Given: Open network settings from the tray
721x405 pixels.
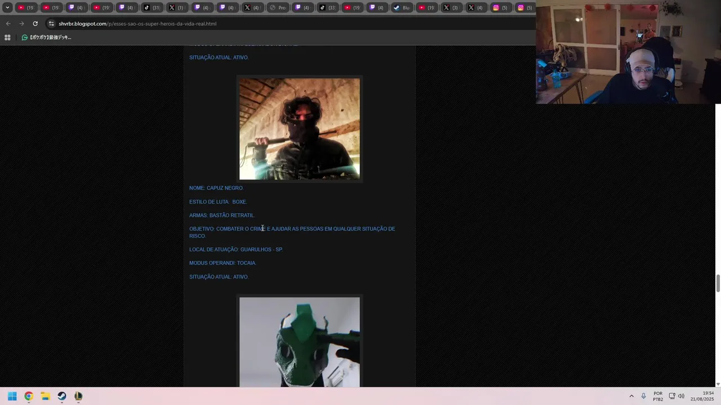Looking at the screenshot, I should (x=672, y=396).
